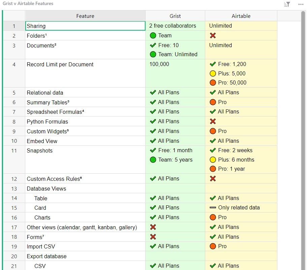The width and height of the screenshot is (307, 270).
Task: Click the yellow circle next to Plus: 5,000
Action: [213, 74]
